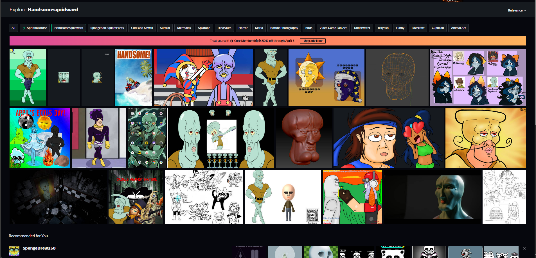Screen dimensions: 536x258
Task: Select the Cute and Kawaii tag
Action: [x=142, y=28]
